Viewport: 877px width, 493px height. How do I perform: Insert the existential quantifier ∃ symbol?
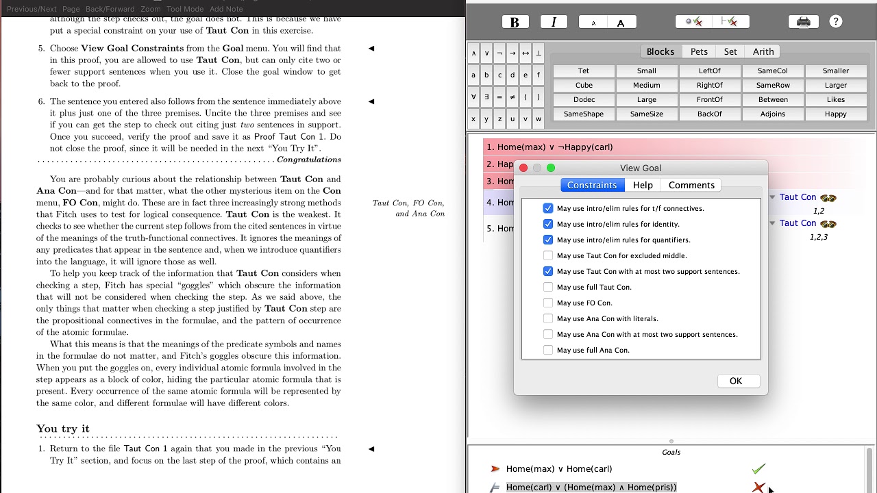(x=486, y=97)
